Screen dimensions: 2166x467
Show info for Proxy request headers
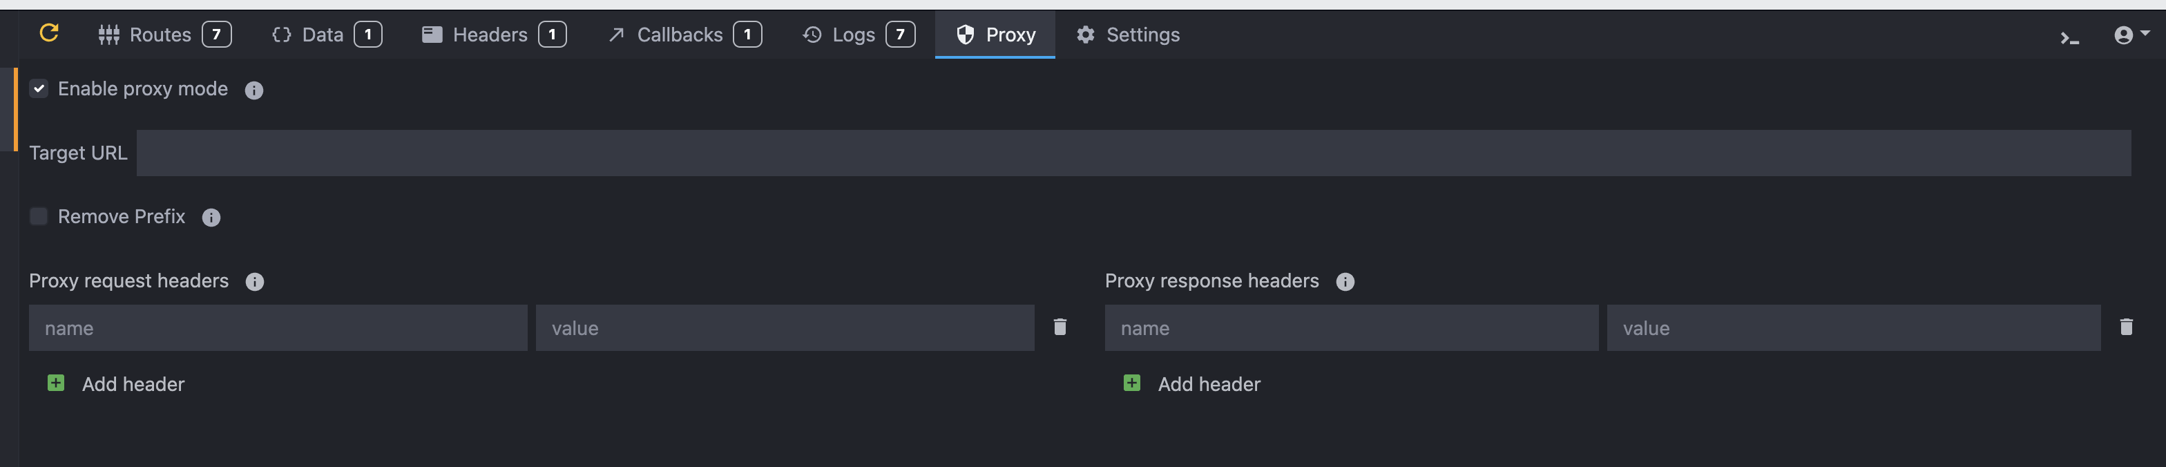tap(255, 281)
